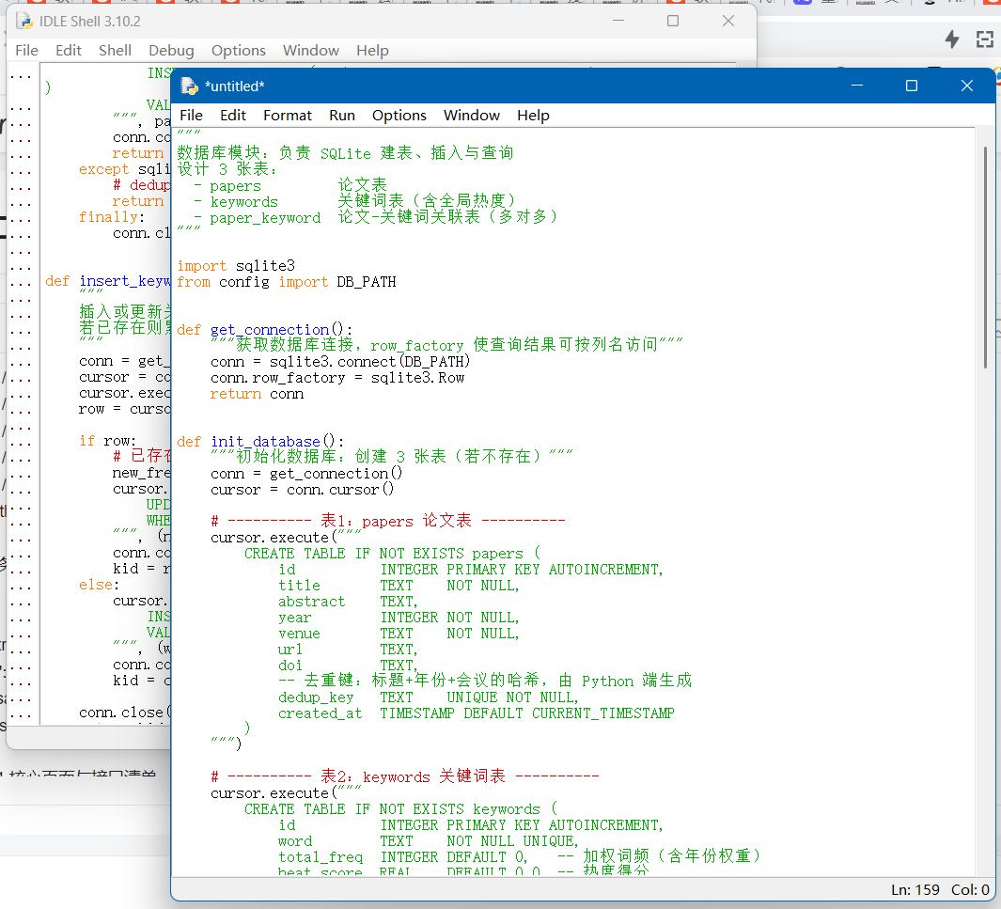Open the Format menu in untitled editor
The image size is (1001, 909).
[x=288, y=116]
